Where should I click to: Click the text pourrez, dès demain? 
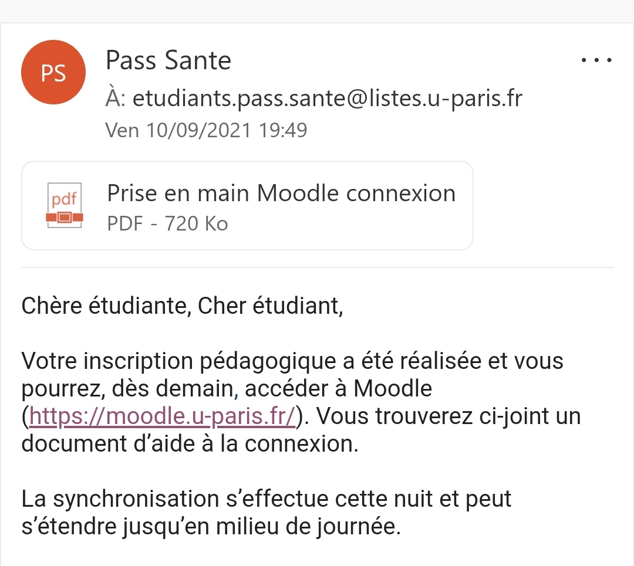pyautogui.click(x=127, y=389)
